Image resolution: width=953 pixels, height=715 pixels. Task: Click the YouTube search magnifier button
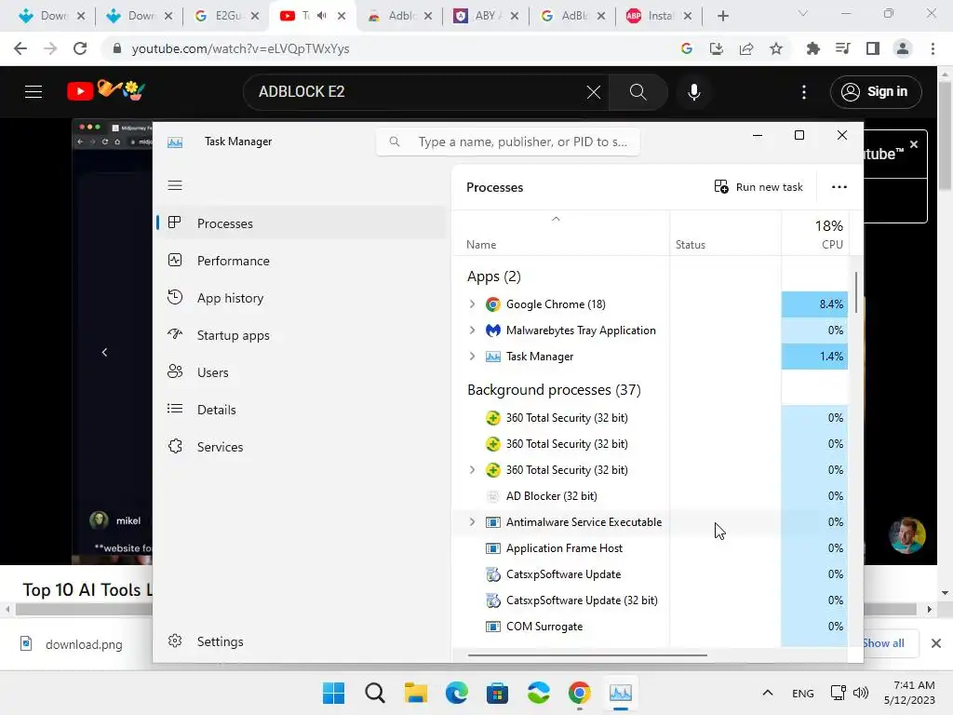pos(638,92)
